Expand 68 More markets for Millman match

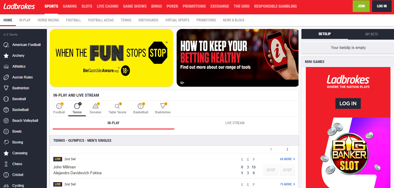pyautogui.click(x=287, y=159)
